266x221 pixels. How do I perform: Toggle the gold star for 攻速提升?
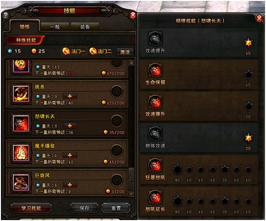pyautogui.click(x=248, y=42)
